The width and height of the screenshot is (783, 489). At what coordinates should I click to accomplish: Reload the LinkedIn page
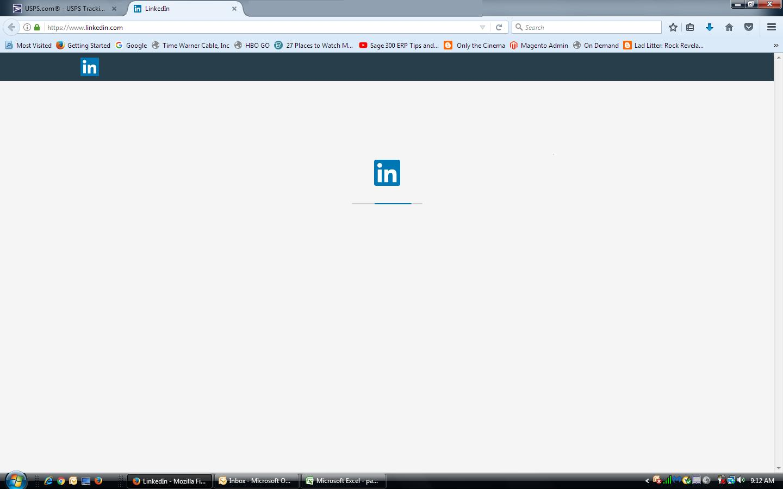pyautogui.click(x=499, y=27)
